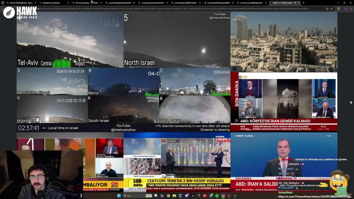This screenshot has width=354, height=199.
Task: Mute the Multi TV tab speaker icon
Action: 295,3
